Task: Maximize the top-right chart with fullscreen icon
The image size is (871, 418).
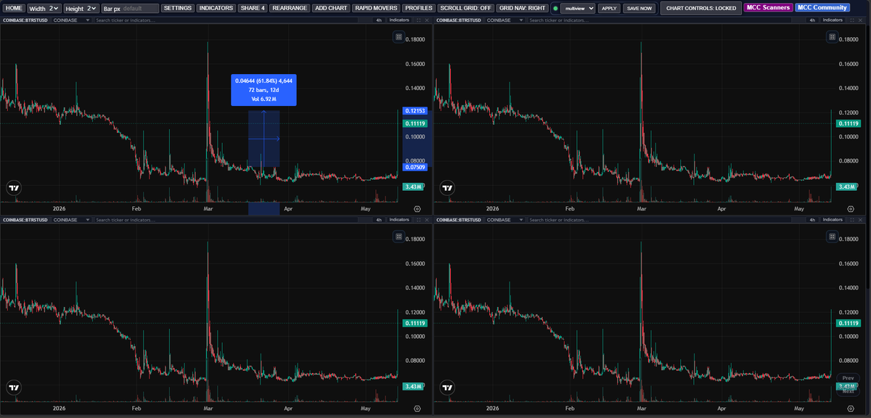Action: click(x=851, y=20)
